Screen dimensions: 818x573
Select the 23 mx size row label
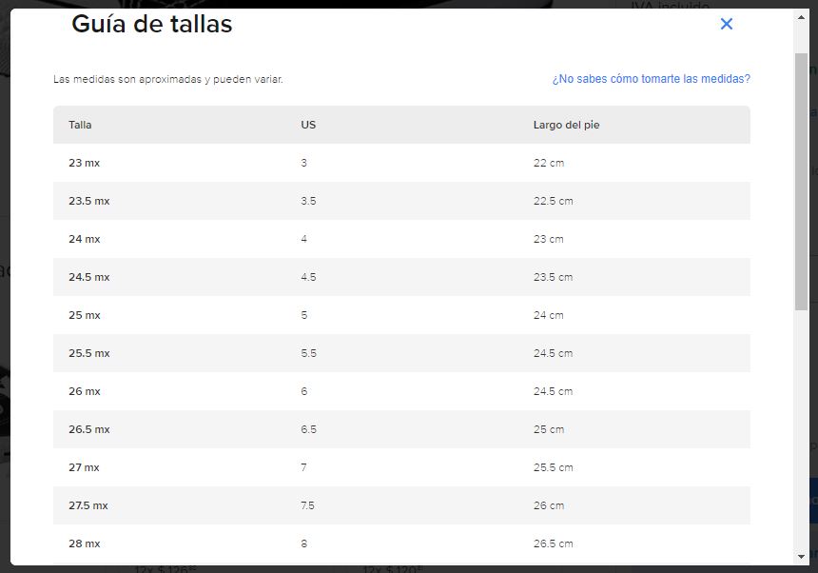(x=84, y=163)
